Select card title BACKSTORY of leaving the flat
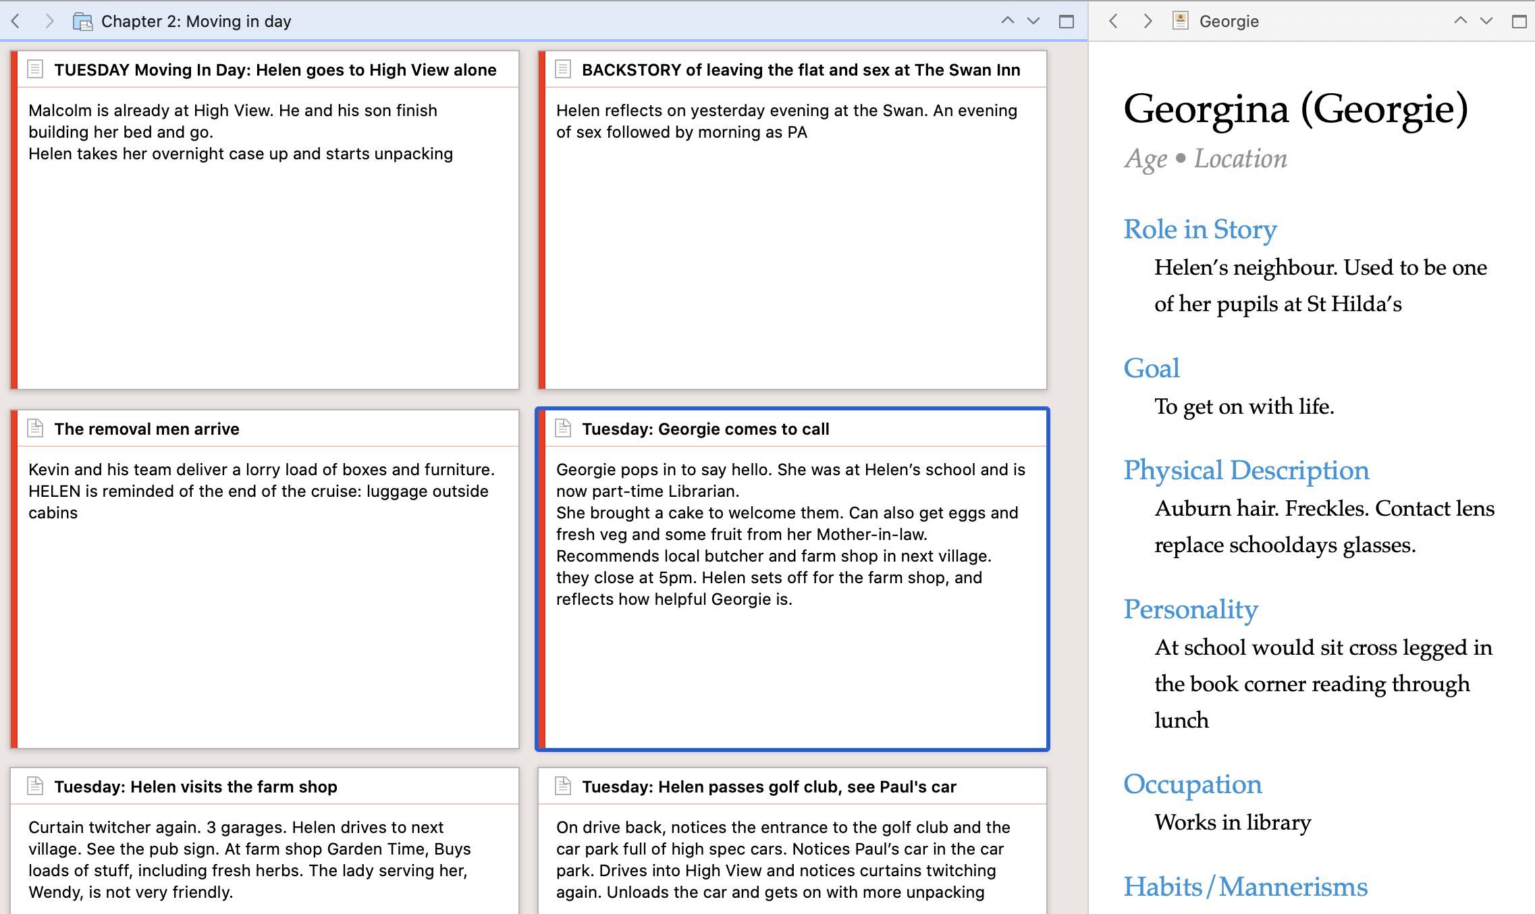The image size is (1535, 914). click(x=801, y=70)
